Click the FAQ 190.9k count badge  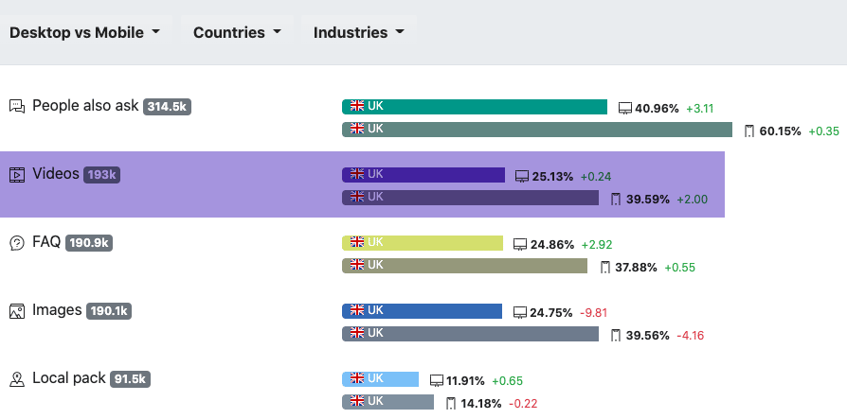click(89, 243)
